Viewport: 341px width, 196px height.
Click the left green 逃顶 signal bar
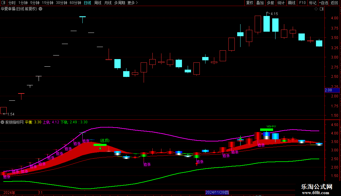[100, 145]
